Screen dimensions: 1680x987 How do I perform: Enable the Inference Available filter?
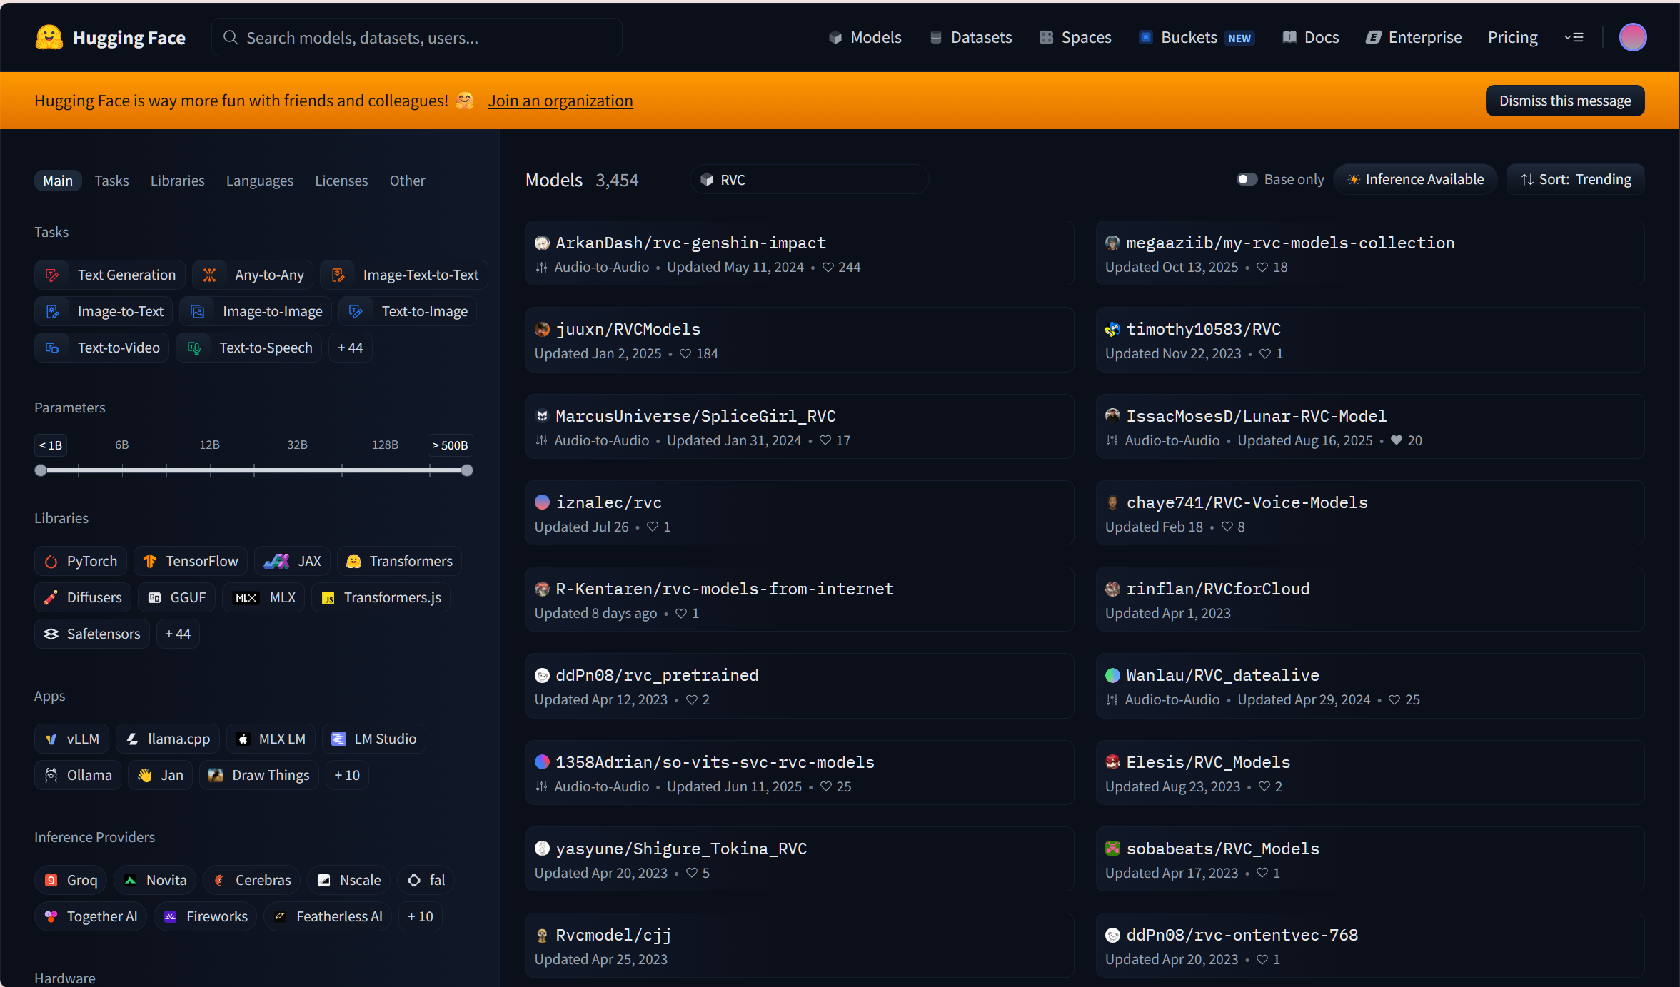(1415, 179)
